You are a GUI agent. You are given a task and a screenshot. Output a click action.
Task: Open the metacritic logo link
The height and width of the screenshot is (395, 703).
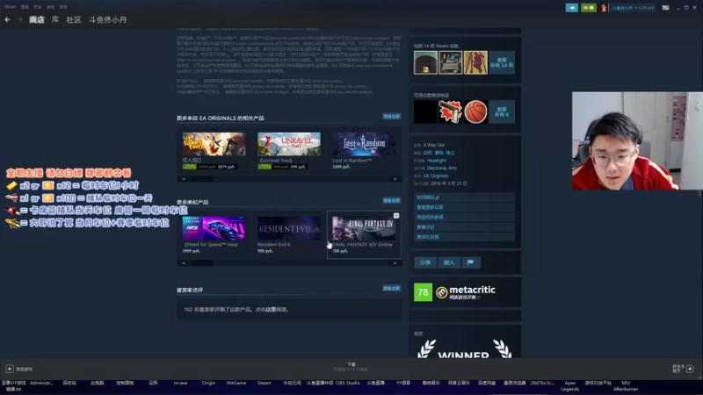[x=466, y=291]
